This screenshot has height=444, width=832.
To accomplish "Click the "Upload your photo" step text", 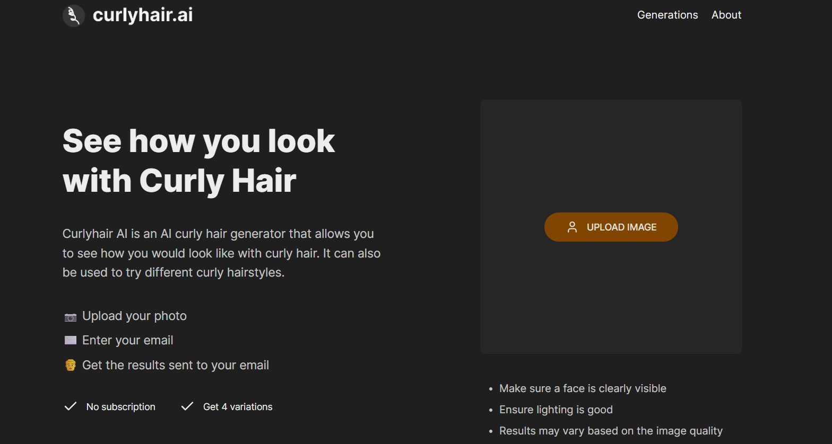I will coord(134,316).
